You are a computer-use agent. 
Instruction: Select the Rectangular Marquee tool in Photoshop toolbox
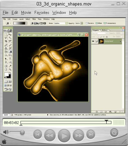6,35
